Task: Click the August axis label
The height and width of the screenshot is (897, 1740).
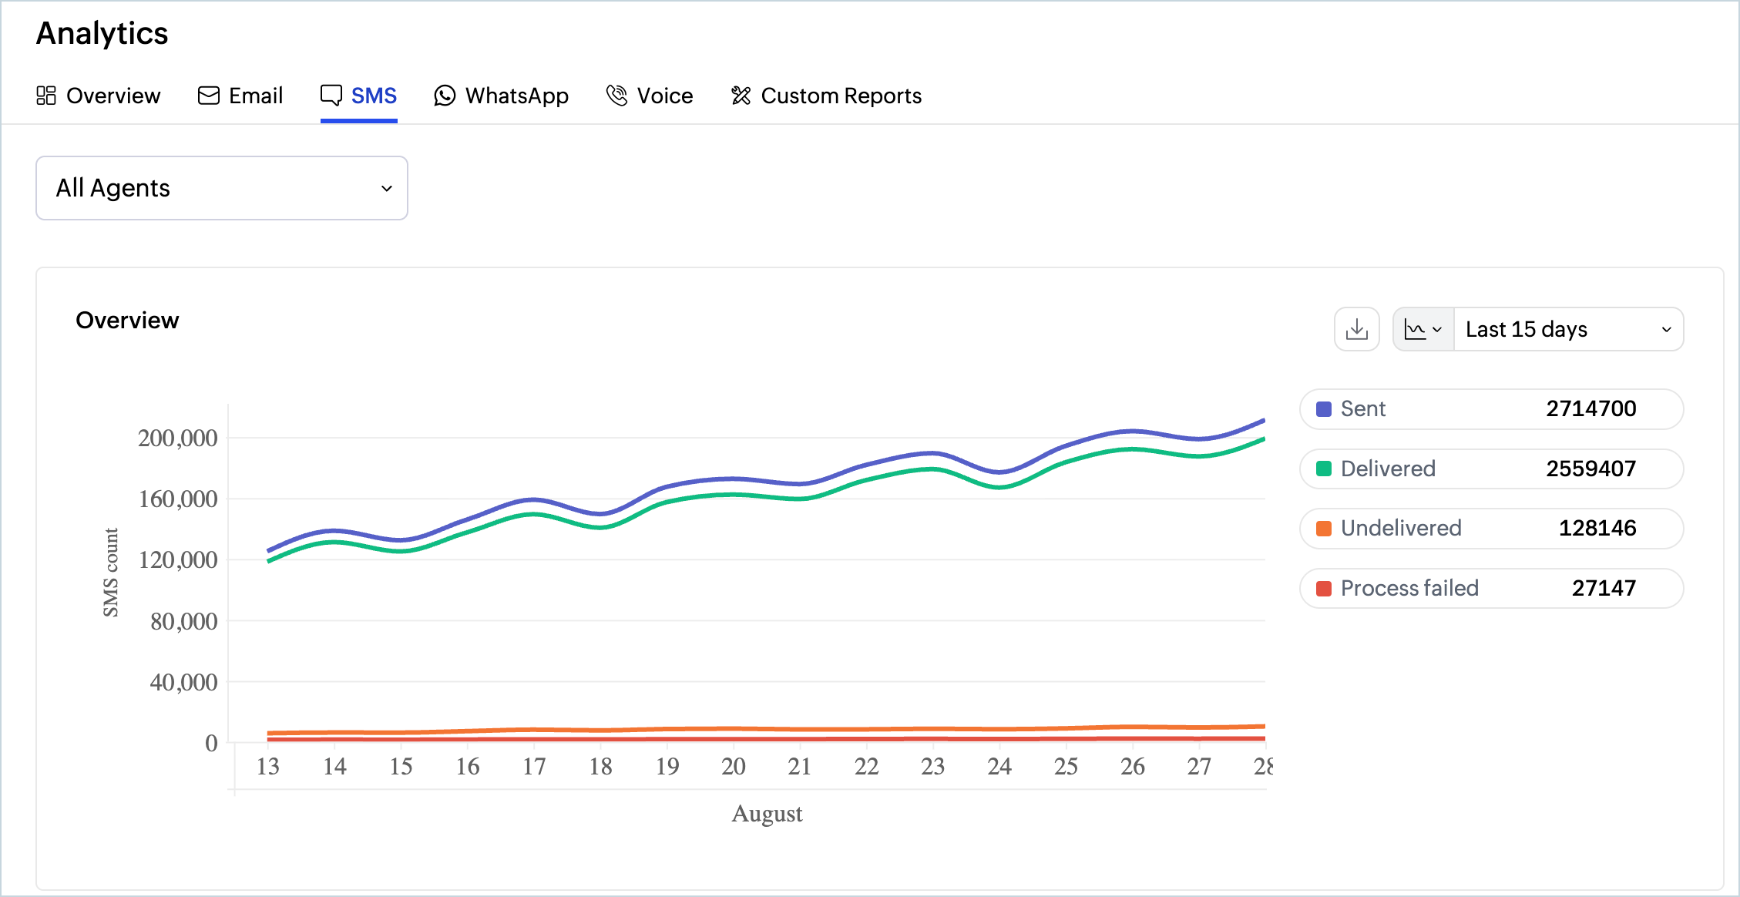Action: [x=767, y=814]
